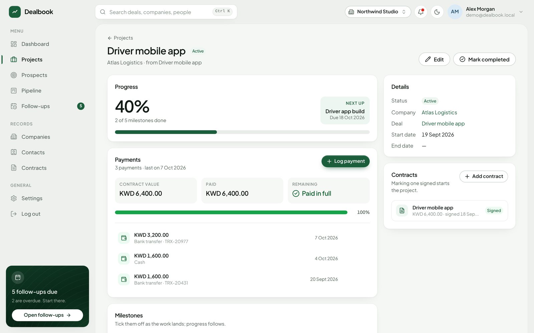Click the Paid in full check icon
This screenshot has height=333, width=534.
pyautogui.click(x=296, y=193)
